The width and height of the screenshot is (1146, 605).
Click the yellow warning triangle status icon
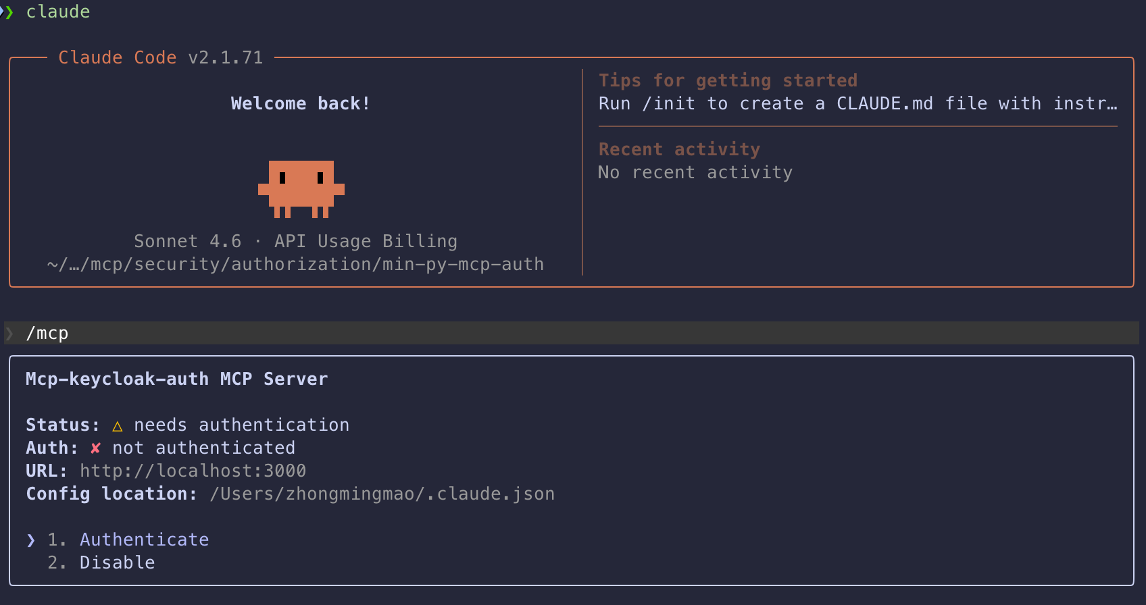[x=117, y=426]
